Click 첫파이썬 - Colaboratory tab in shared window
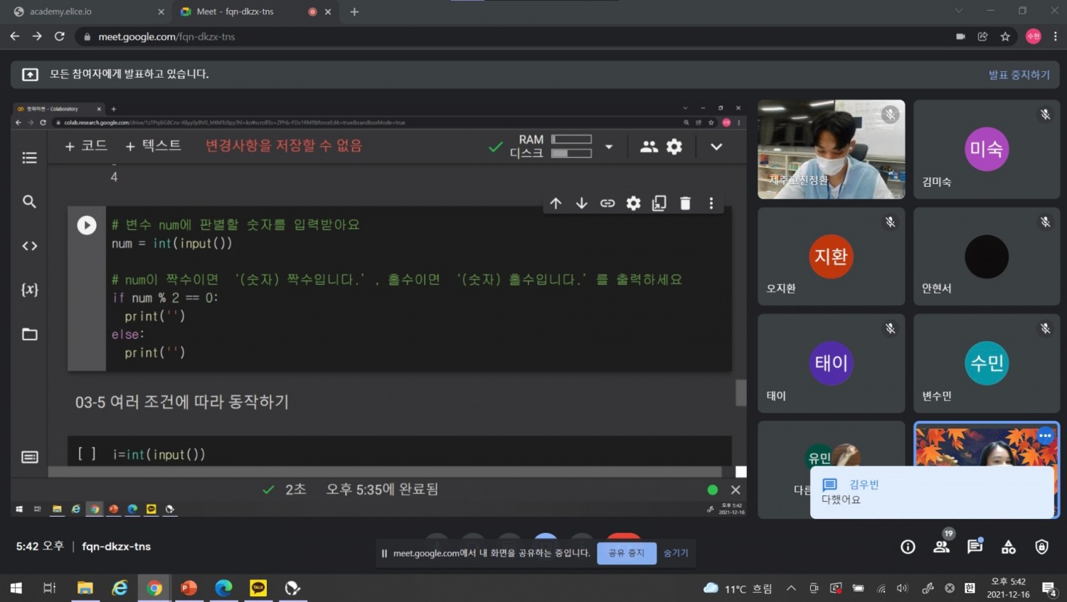 [x=59, y=109]
